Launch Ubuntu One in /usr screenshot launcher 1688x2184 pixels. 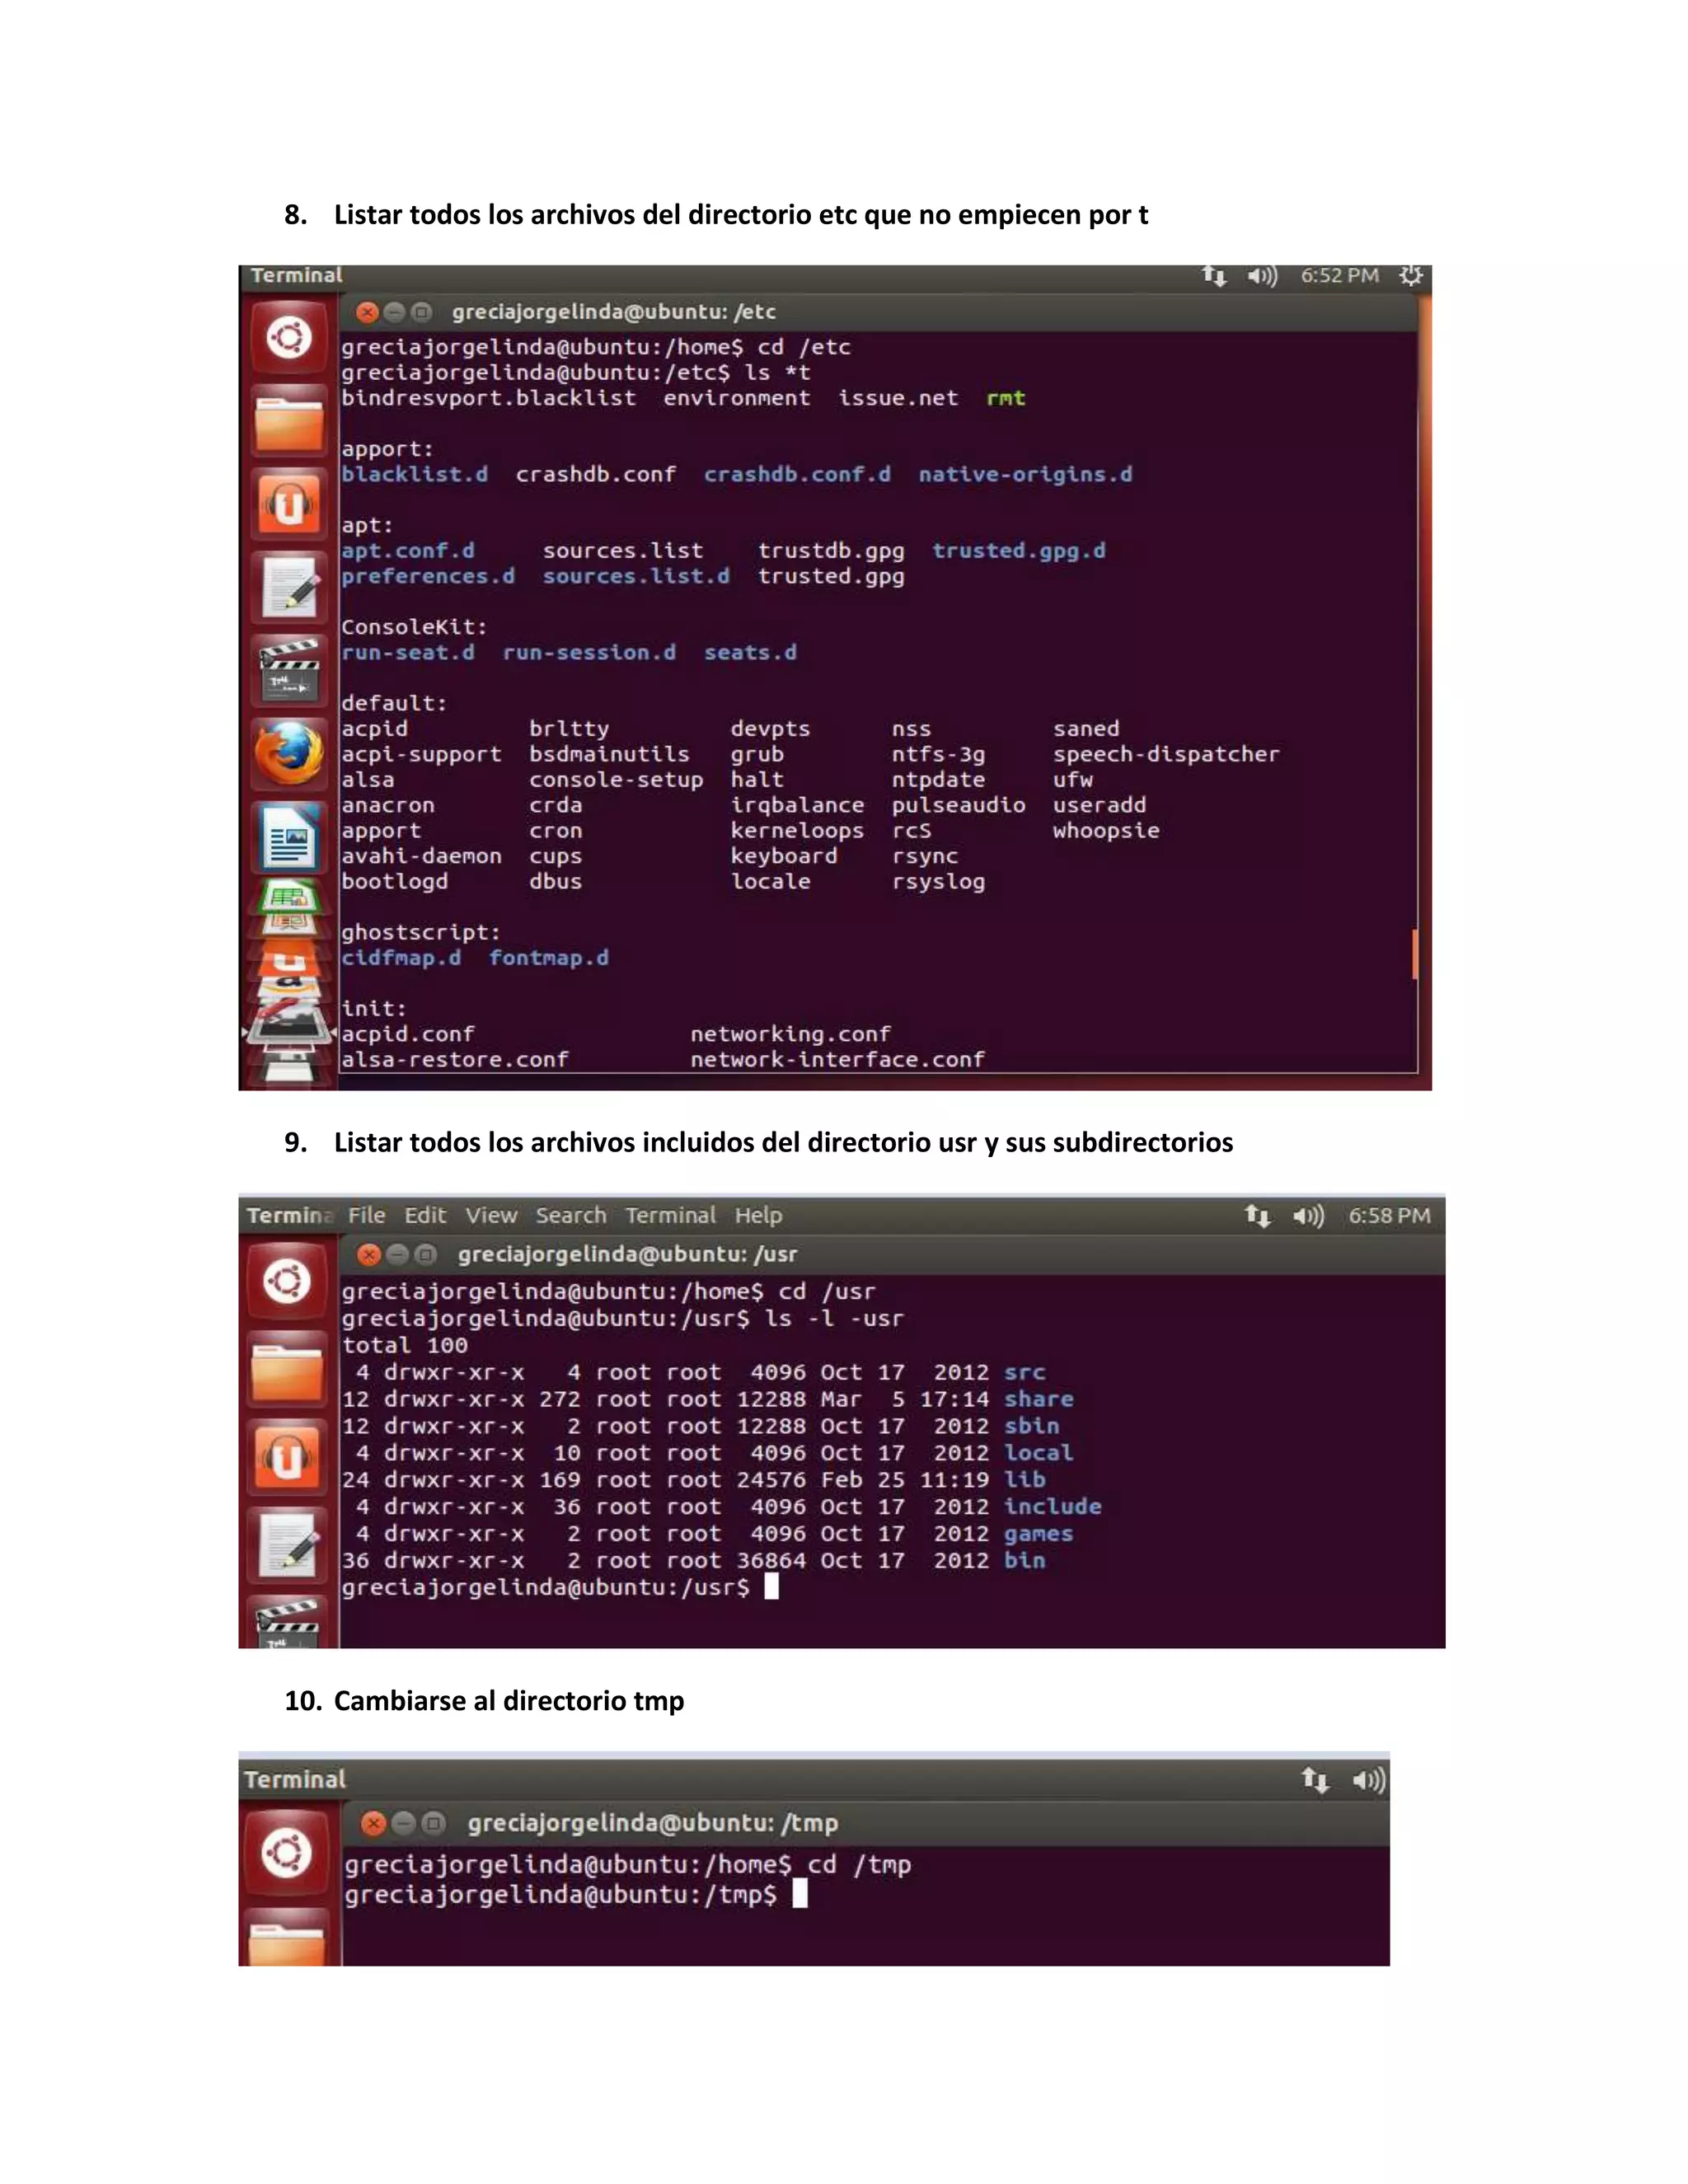(288, 1457)
